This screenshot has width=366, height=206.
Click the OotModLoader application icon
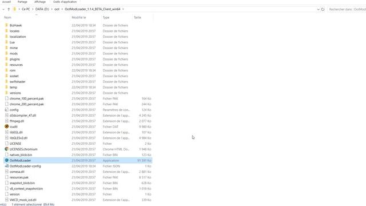6,160
